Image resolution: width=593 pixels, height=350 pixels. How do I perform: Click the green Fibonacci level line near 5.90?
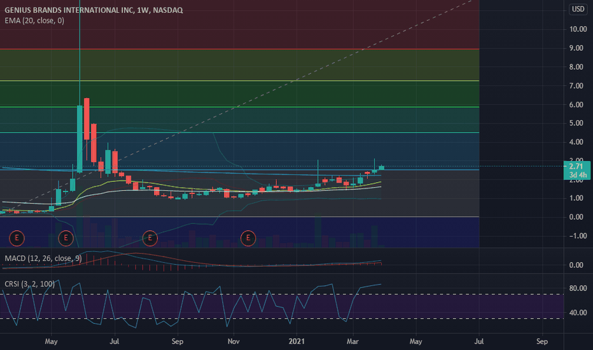point(239,107)
